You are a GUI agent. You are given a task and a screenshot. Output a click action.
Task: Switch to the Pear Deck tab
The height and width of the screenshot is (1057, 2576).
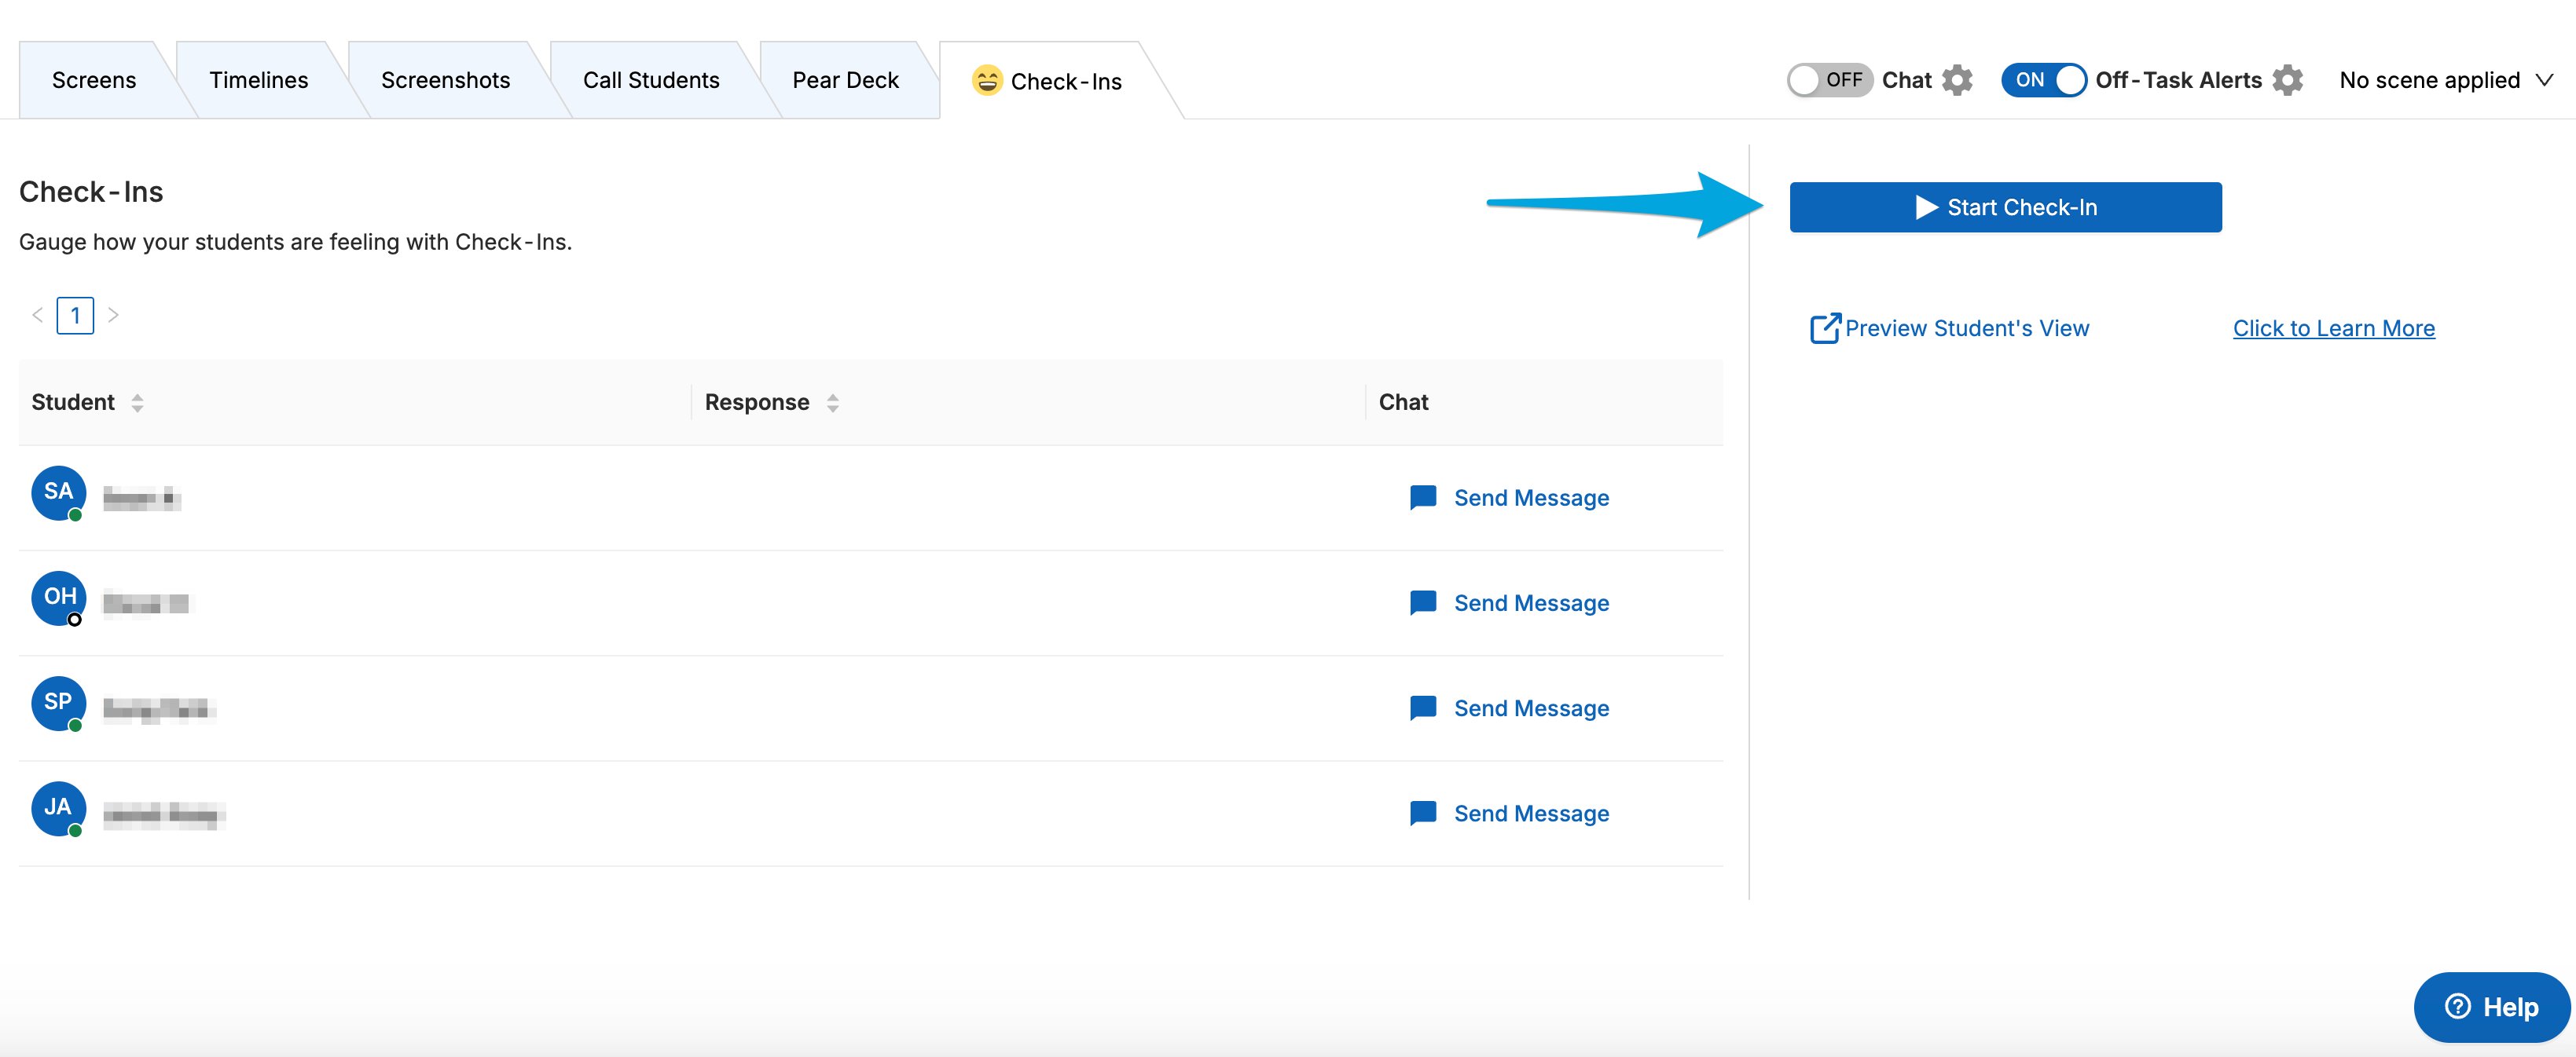click(x=846, y=80)
